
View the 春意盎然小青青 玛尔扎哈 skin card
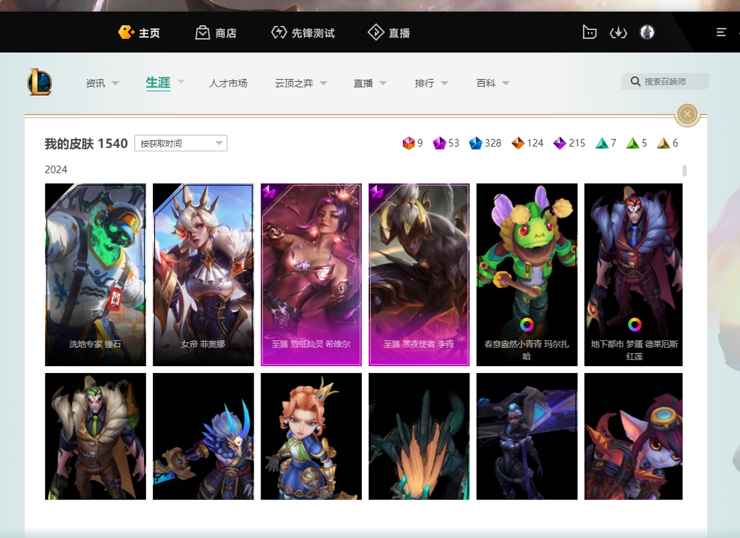527,274
